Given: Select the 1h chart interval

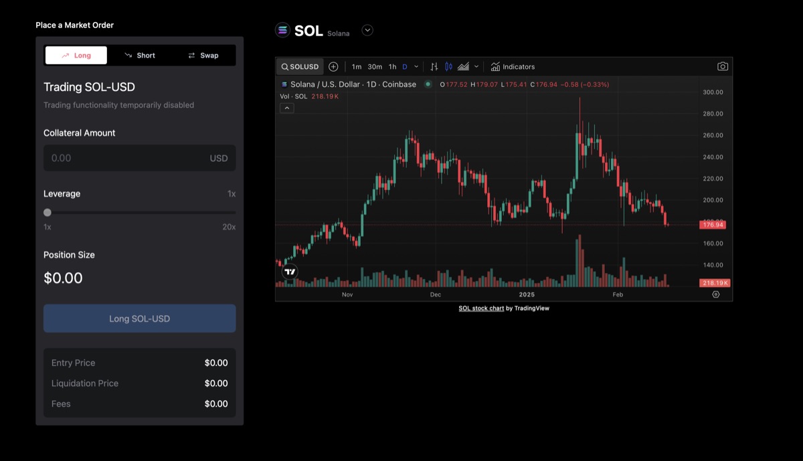Looking at the screenshot, I should click(x=392, y=67).
